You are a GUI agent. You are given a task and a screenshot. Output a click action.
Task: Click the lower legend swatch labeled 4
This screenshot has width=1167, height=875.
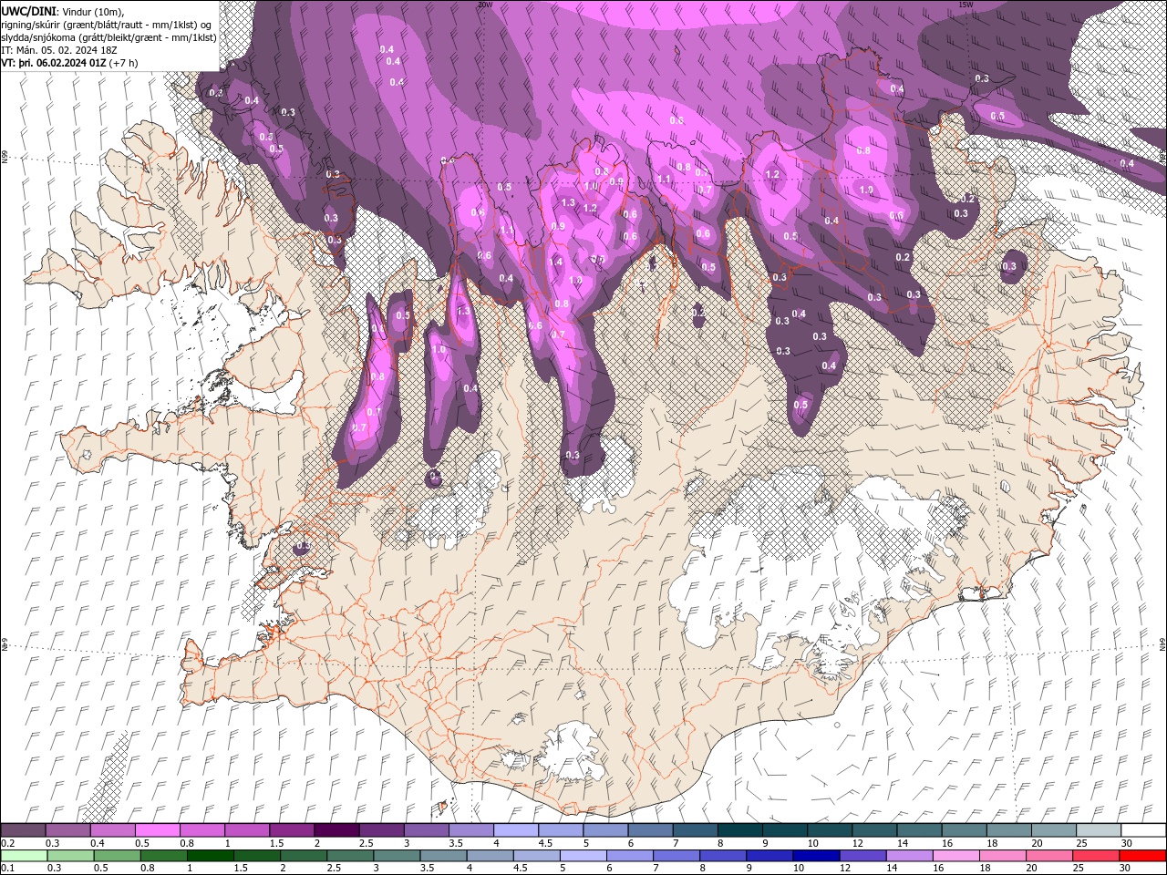[490, 856]
